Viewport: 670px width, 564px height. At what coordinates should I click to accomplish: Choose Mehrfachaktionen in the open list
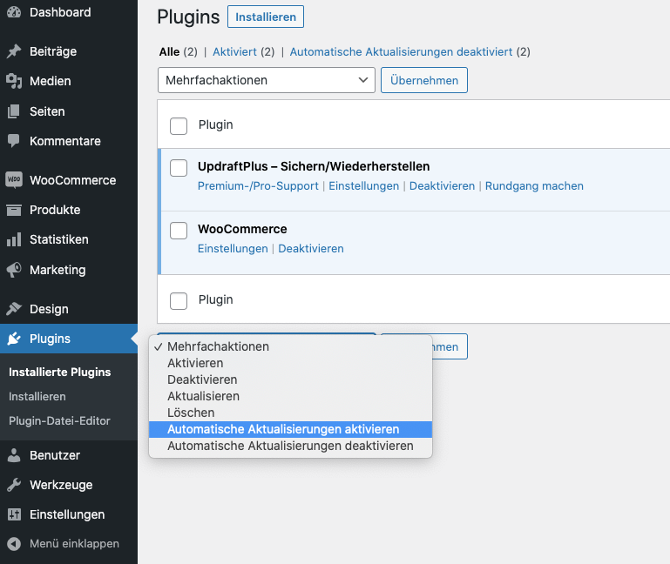[x=290, y=346]
